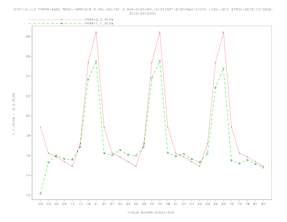Click x-axis tick label 75

coord(240,204)
